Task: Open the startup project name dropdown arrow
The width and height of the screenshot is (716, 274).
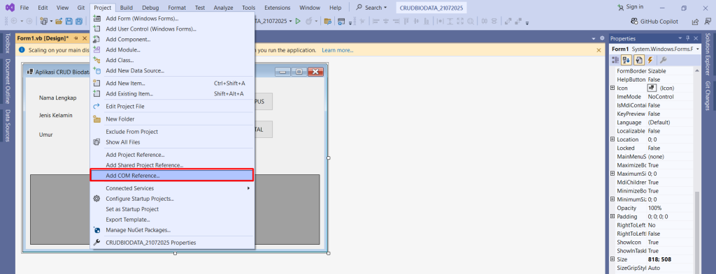Action: [290, 21]
